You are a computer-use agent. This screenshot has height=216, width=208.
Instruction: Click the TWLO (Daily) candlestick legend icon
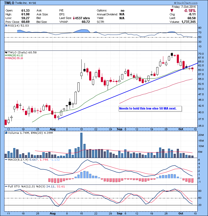click(6, 52)
